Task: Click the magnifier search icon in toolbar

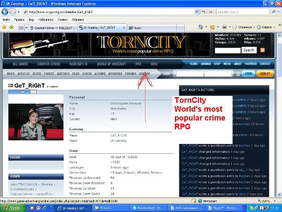Action: (274, 12)
